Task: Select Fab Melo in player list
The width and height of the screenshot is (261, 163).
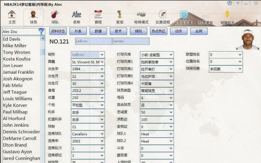Action: (13, 85)
